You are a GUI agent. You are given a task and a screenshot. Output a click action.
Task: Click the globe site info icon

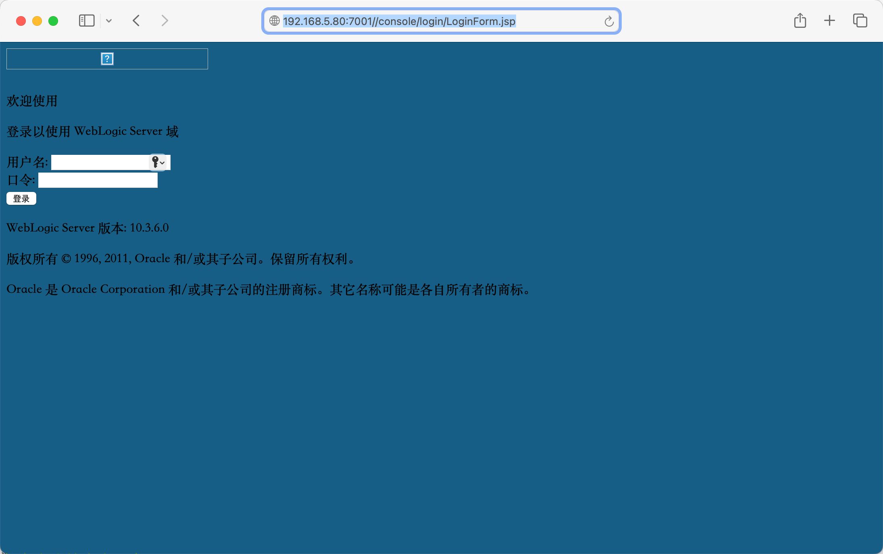(x=275, y=21)
